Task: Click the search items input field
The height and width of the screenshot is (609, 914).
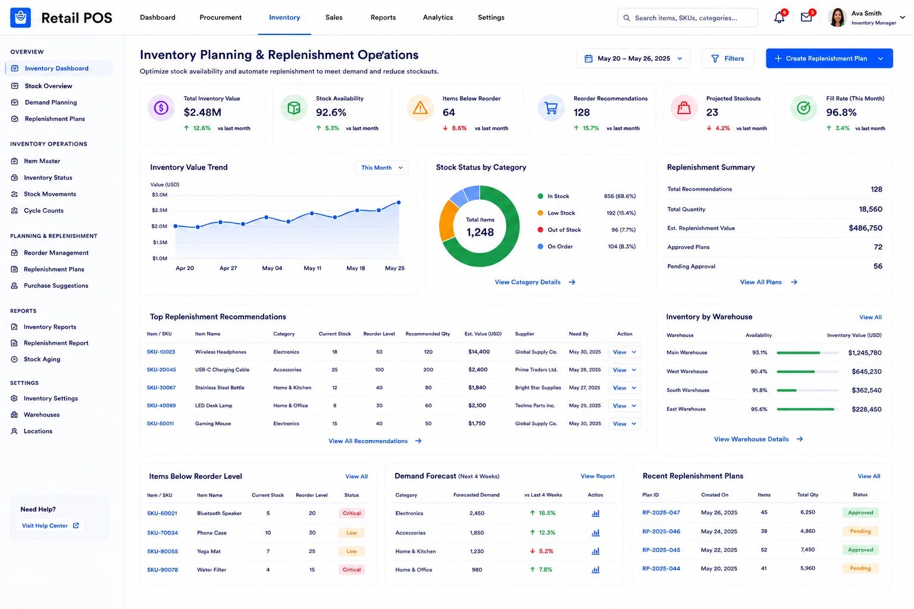Action: click(x=688, y=18)
